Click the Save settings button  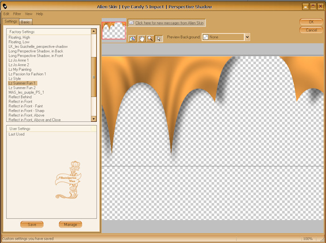pyautogui.click(x=32, y=224)
